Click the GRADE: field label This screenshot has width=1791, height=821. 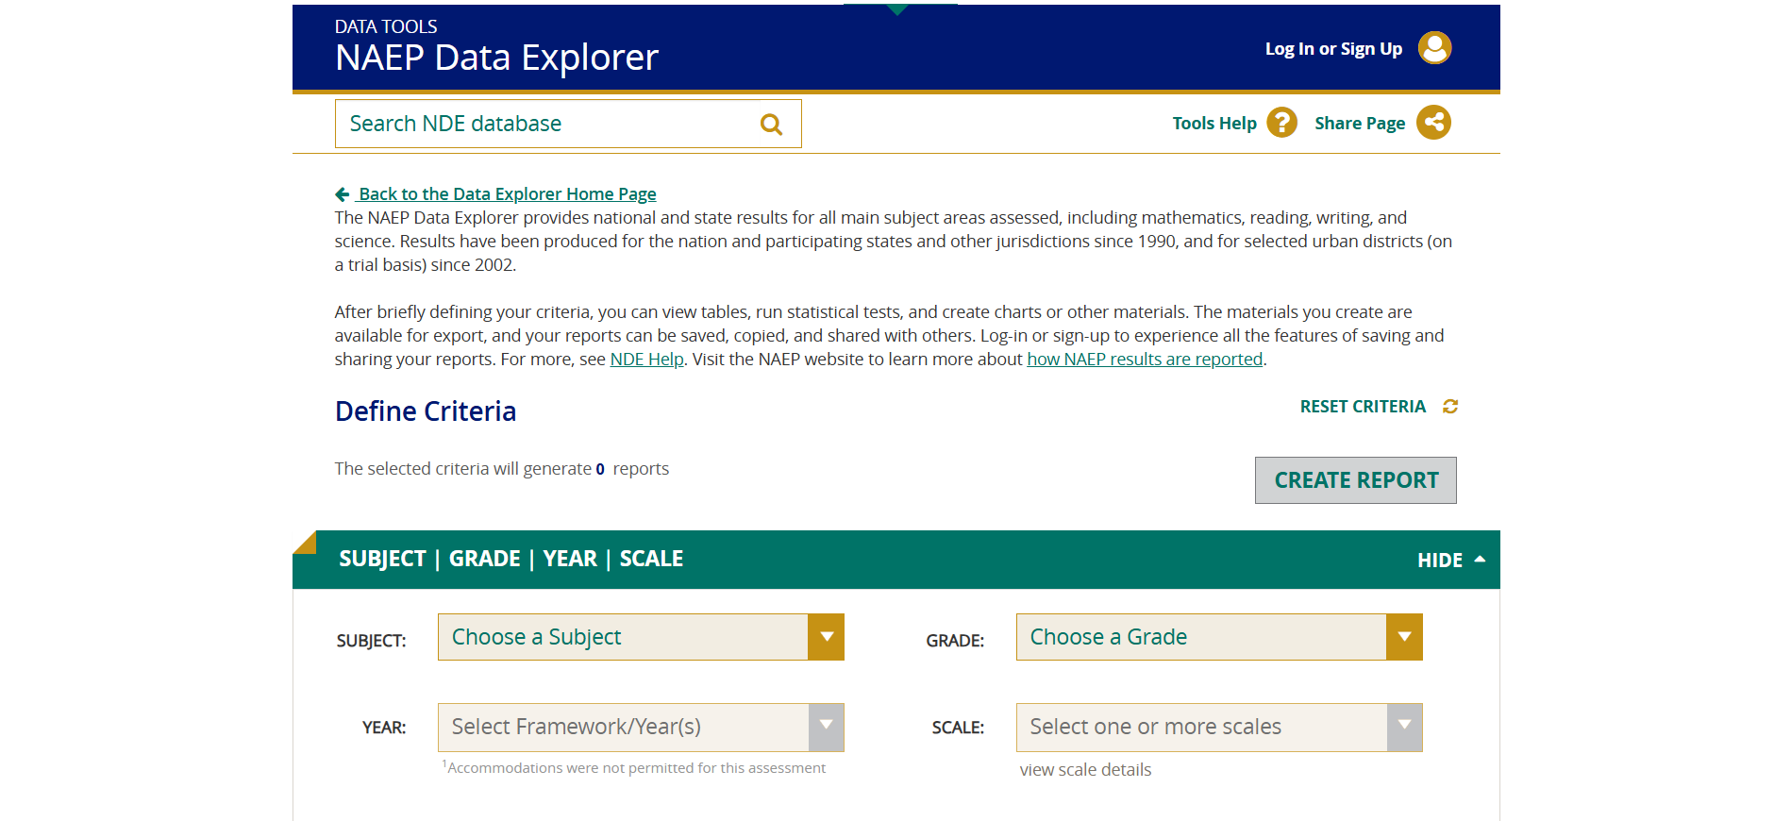click(x=955, y=641)
